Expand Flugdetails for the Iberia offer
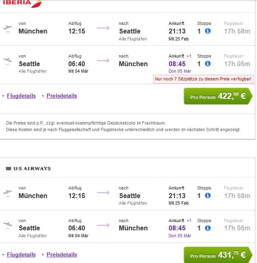Screen dimensions: 257x263 [21, 96]
